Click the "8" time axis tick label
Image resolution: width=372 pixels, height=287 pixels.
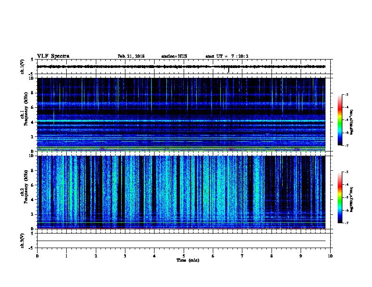pos(271,256)
